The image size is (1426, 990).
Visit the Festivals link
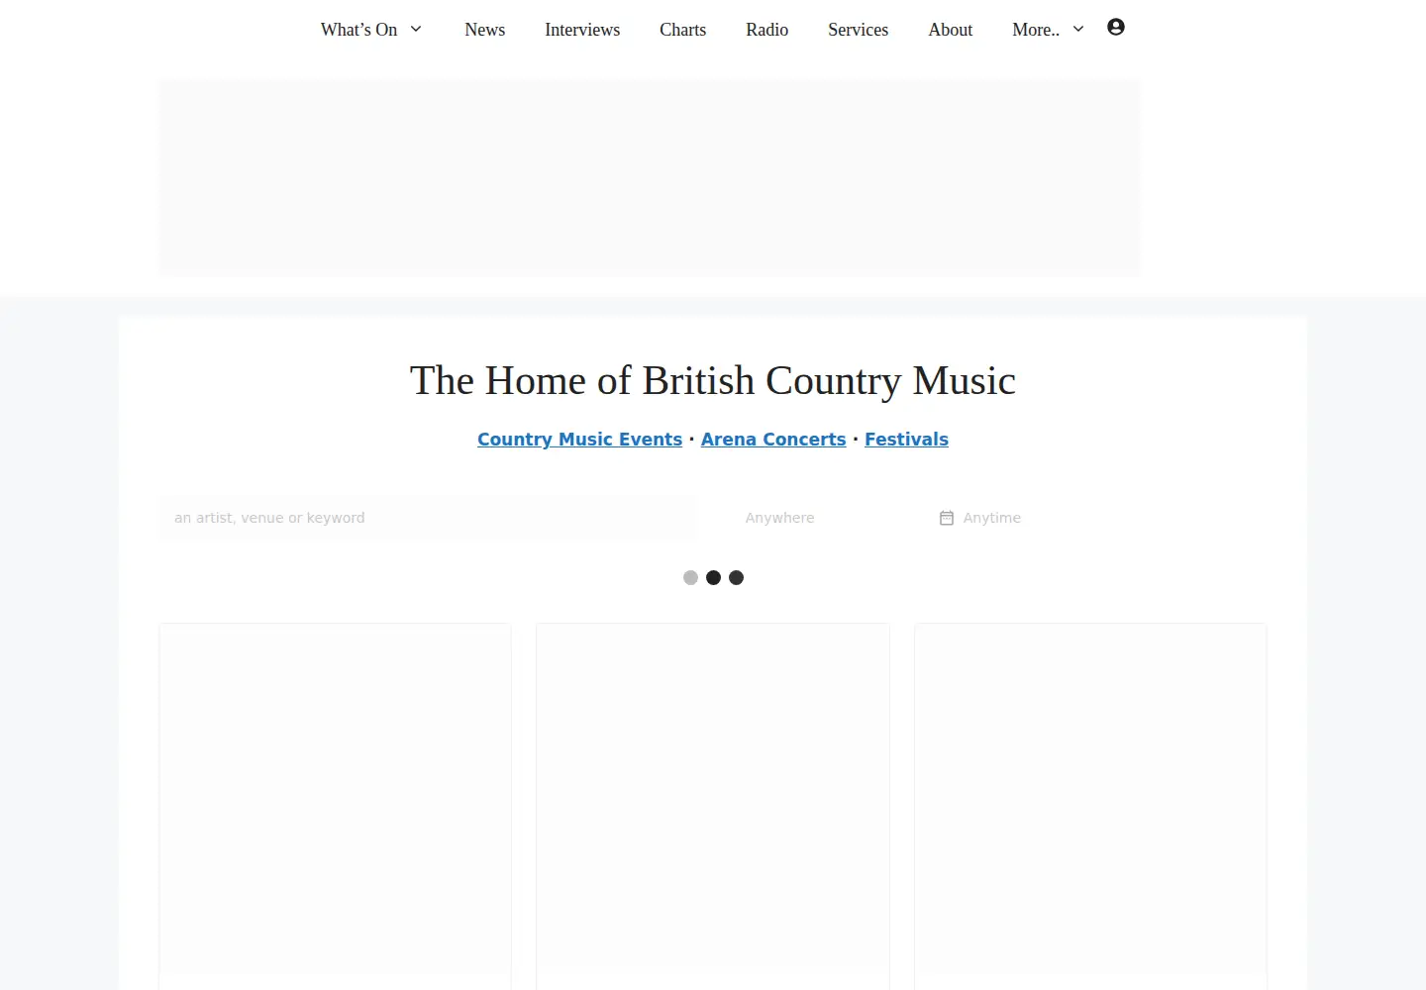[x=906, y=440]
